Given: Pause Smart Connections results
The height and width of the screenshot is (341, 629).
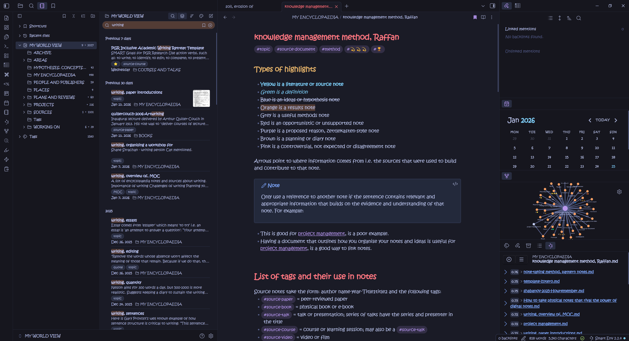Looking at the screenshot, I should point(509,259).
